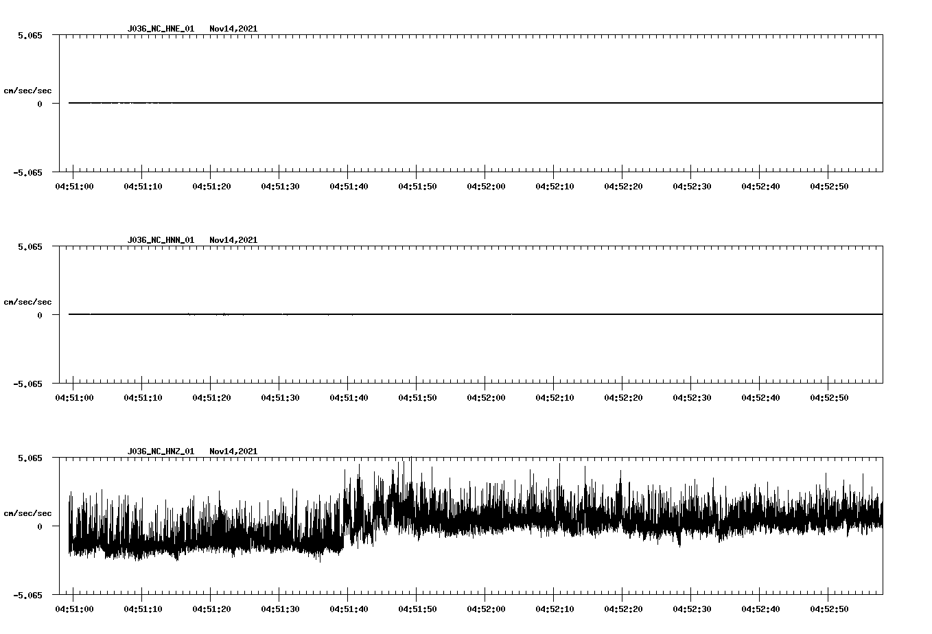The width and height of the screenshot is (932, 634).
Task: Click the flat trace line in HNE plot
Action: click(476, 103)
